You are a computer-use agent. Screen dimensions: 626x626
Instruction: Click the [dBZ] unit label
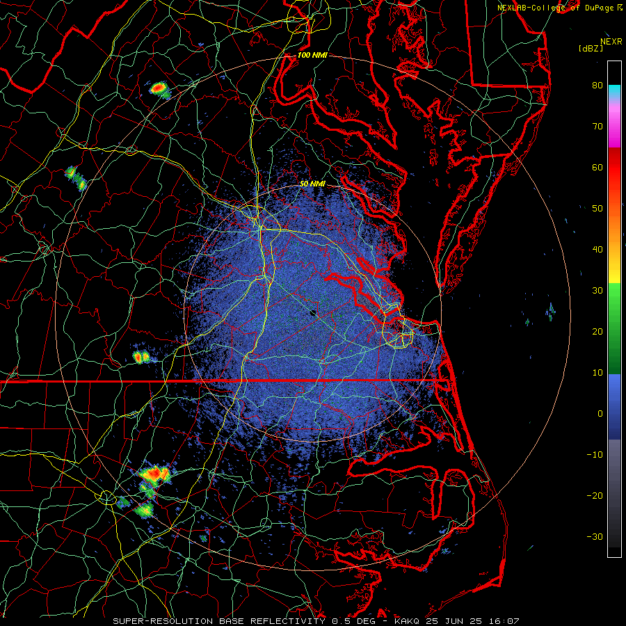tap(591, 48)
